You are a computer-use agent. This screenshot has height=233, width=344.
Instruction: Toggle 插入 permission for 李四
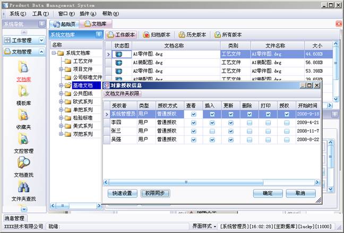(x=212, y=123)
